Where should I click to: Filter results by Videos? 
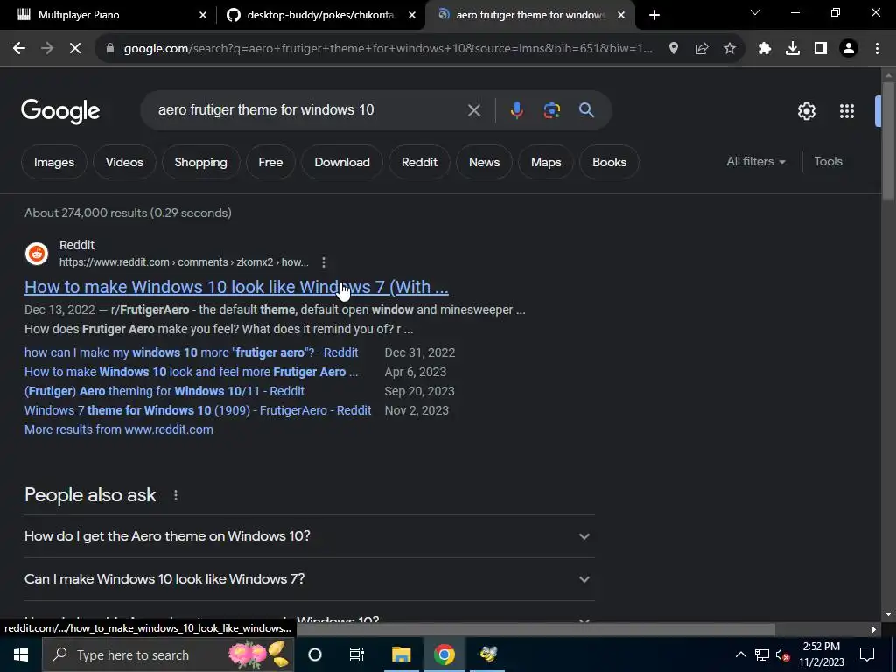click(x=124, y=162)
